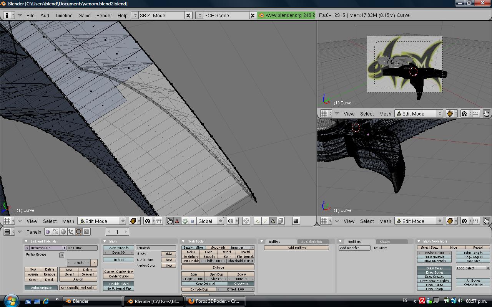Open the Shading context sphere icon
The height and width of the screenshot is (307, 492).
click(x=63, y=232)
